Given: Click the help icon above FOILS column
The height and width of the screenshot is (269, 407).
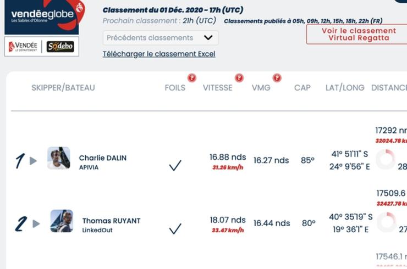Looking at the screenshot, I should (x=192, y=78).
